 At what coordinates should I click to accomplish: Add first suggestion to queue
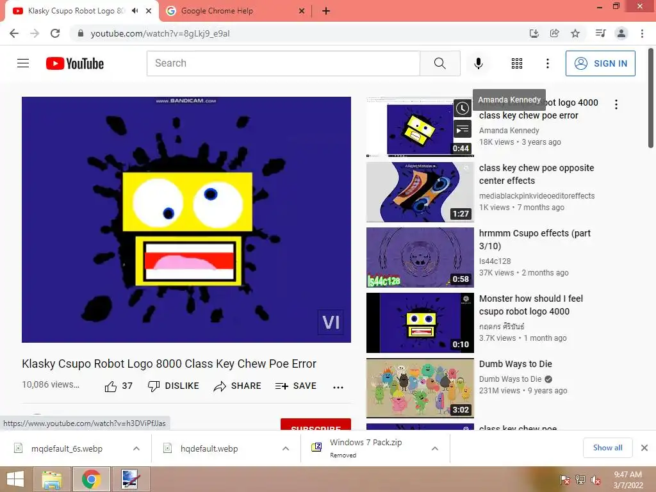pos(463,129)
